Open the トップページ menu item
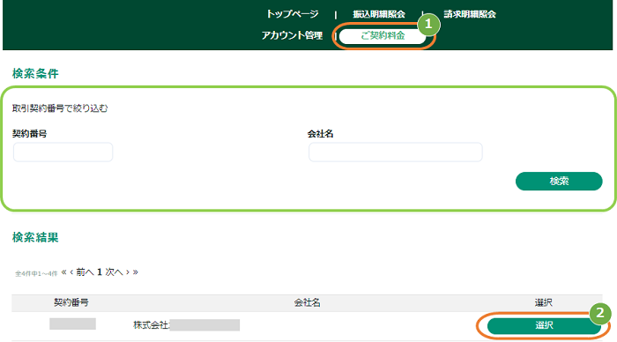The image size is (617, 342). click(293, 14)
